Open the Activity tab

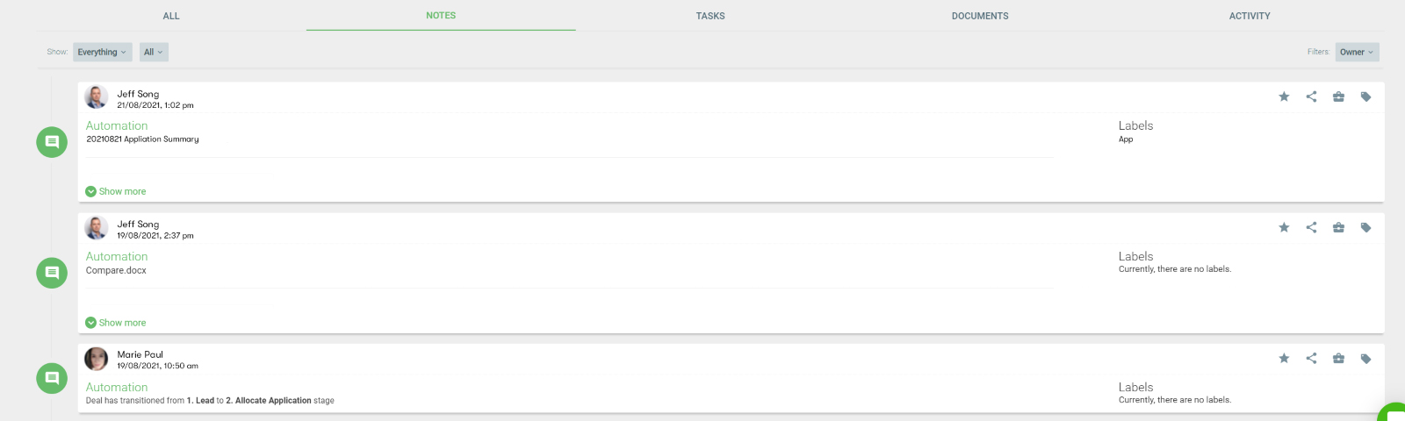click(x=1250, y=16)
